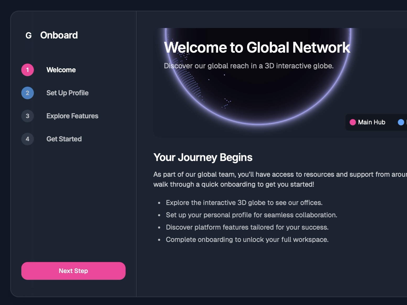Select the Welcome step
407x305 pixels.
point(61,70)
